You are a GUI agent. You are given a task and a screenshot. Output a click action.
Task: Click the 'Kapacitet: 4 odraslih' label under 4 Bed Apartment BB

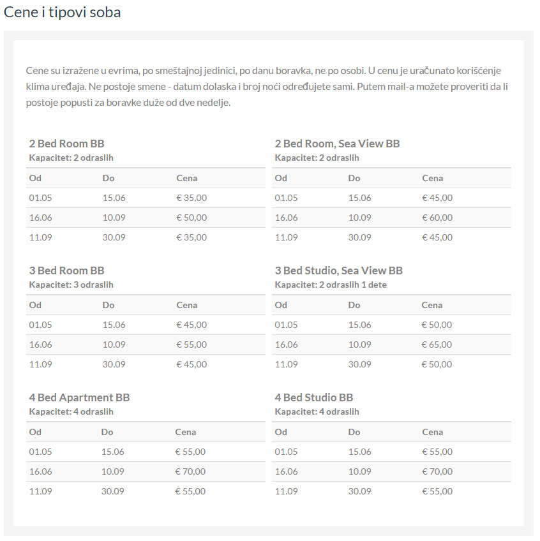[71, 411]
